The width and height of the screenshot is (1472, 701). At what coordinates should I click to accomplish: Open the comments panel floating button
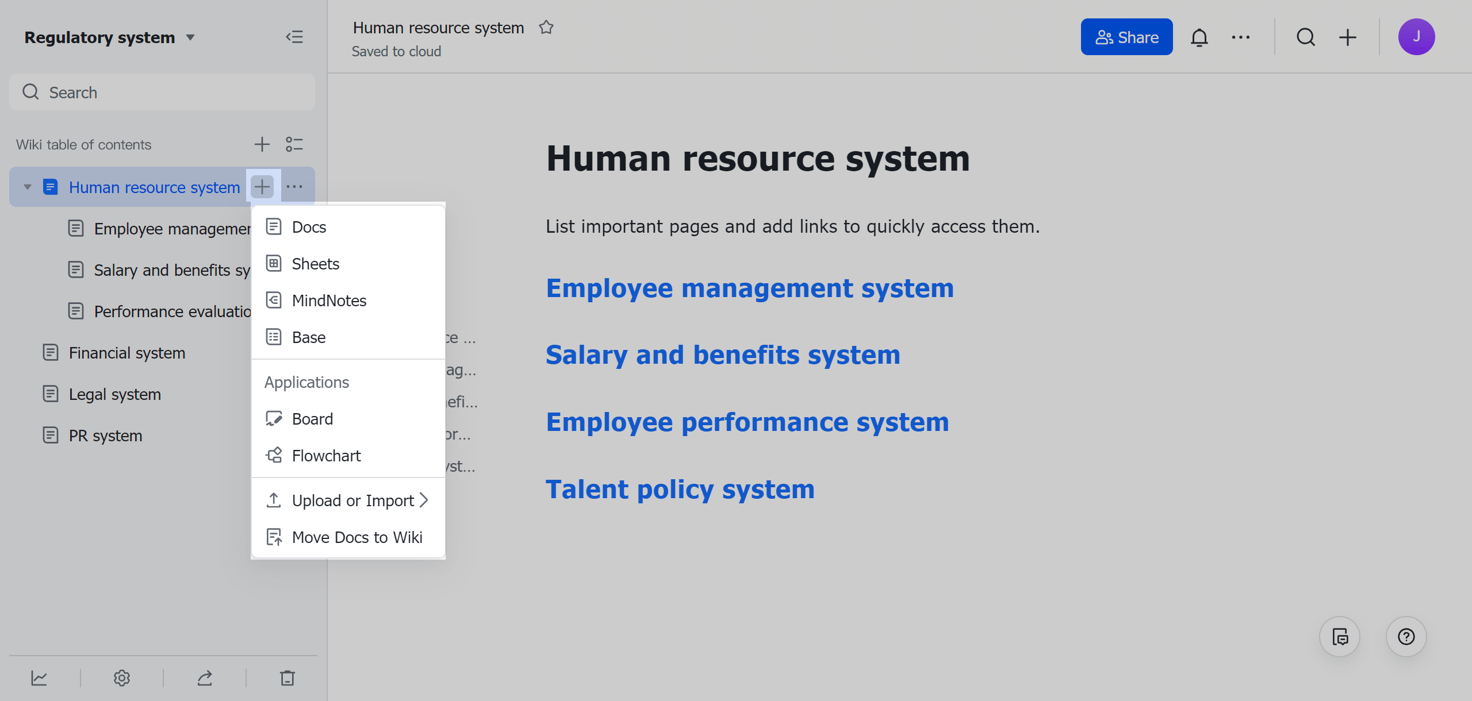(1340, 637)
